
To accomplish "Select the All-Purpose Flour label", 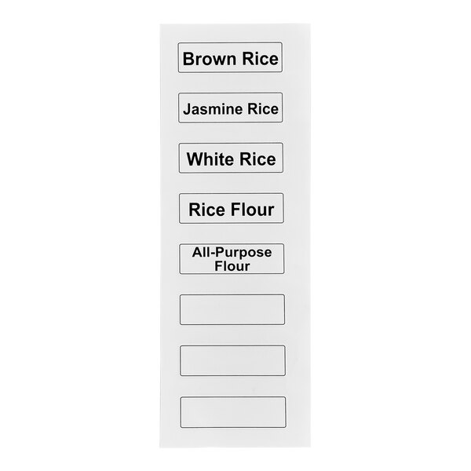I will click(232, 259).
